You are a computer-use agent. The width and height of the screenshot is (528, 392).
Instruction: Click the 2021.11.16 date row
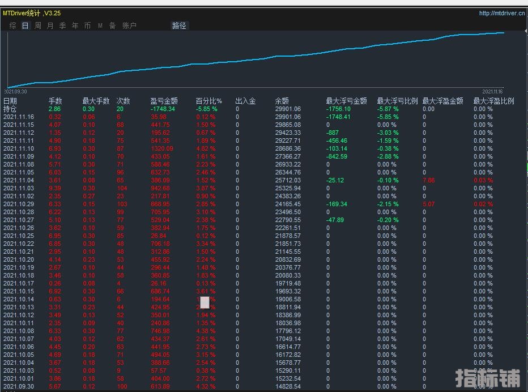(x=19, y=117)
